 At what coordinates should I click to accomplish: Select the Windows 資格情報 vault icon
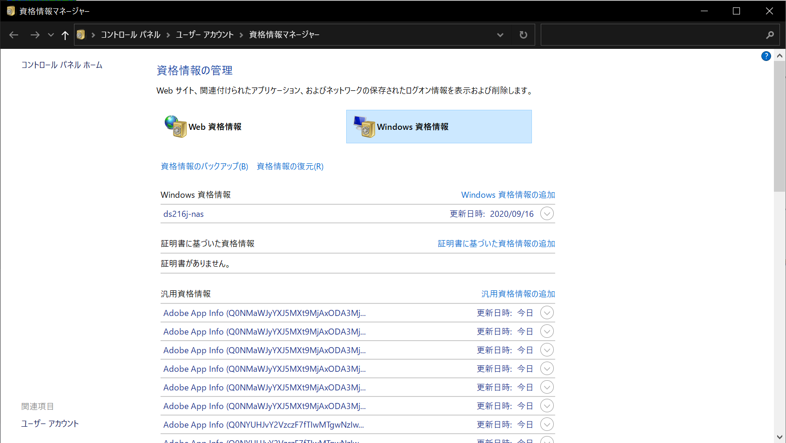363,127
